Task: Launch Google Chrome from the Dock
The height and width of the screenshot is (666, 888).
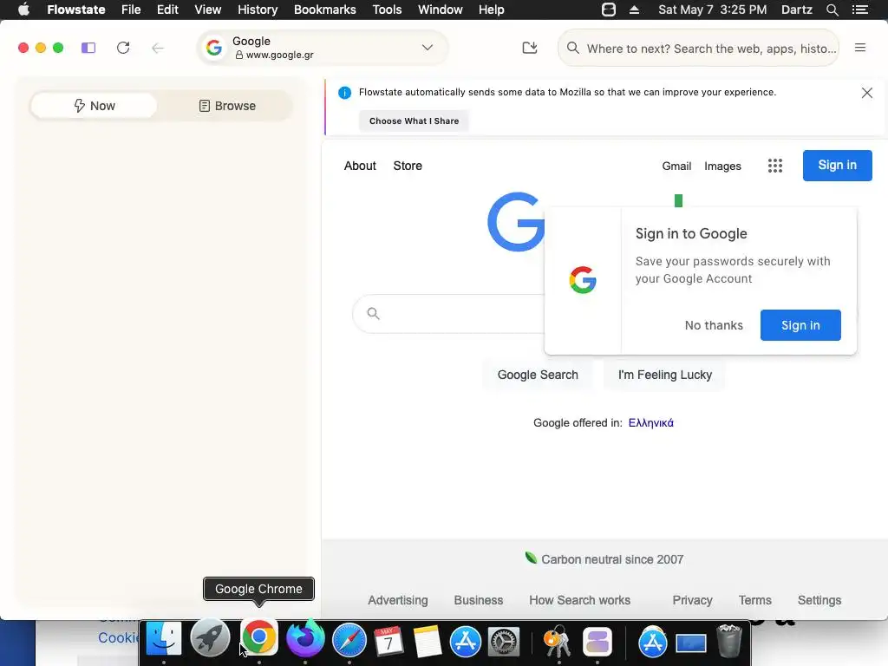Action: click(258, 637)
